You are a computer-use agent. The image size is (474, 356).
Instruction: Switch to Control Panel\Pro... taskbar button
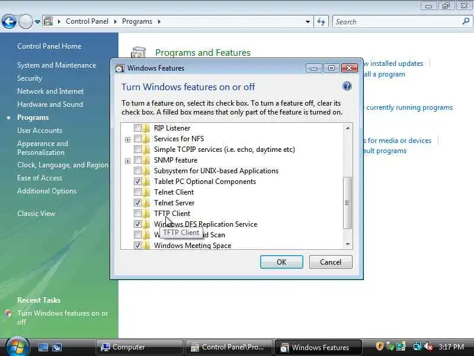(x=228, y=347)
